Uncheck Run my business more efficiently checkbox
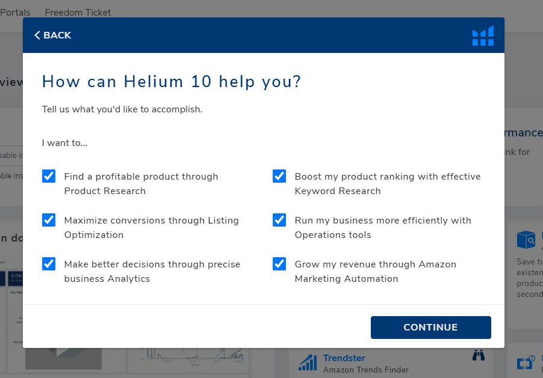 click(x=279, y=220)
